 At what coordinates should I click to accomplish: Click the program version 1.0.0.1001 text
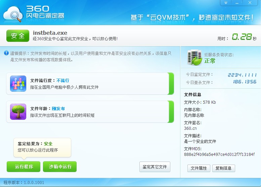pyautogui.click(x=24, y=183)
